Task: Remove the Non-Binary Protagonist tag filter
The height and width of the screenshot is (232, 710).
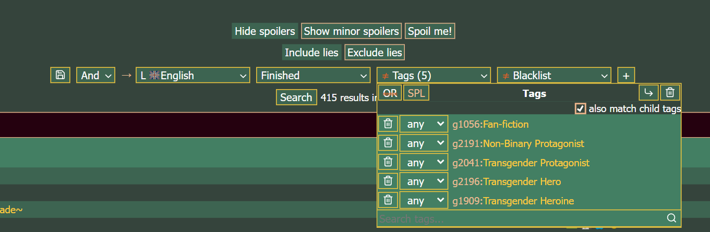Action: 388,143
